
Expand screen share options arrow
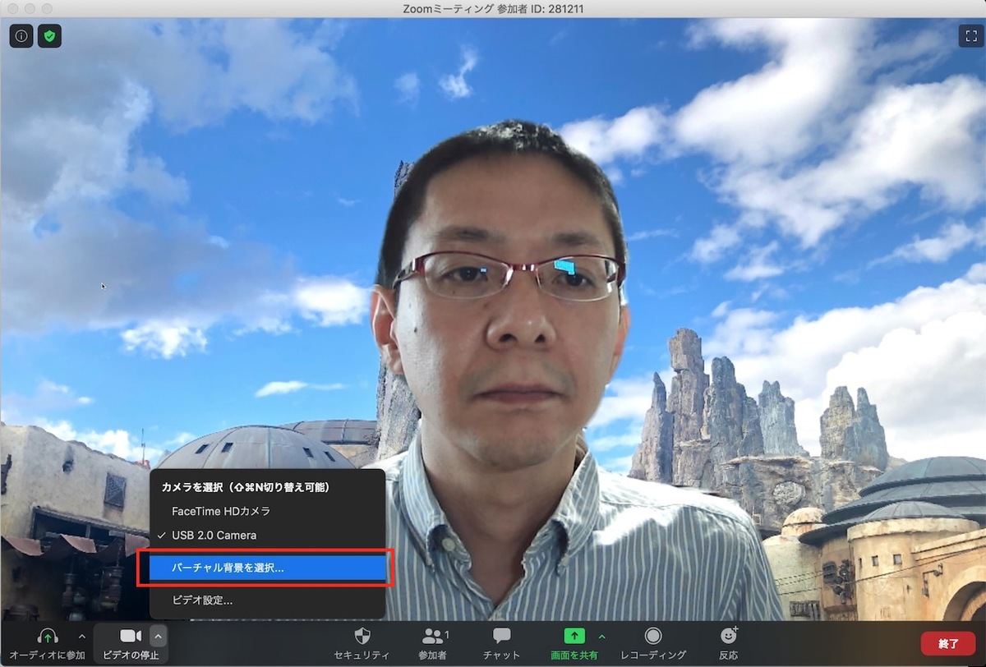[601, 636]
